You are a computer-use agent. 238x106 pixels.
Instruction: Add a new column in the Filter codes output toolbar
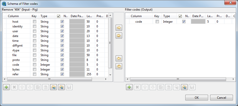click(129, 87)
